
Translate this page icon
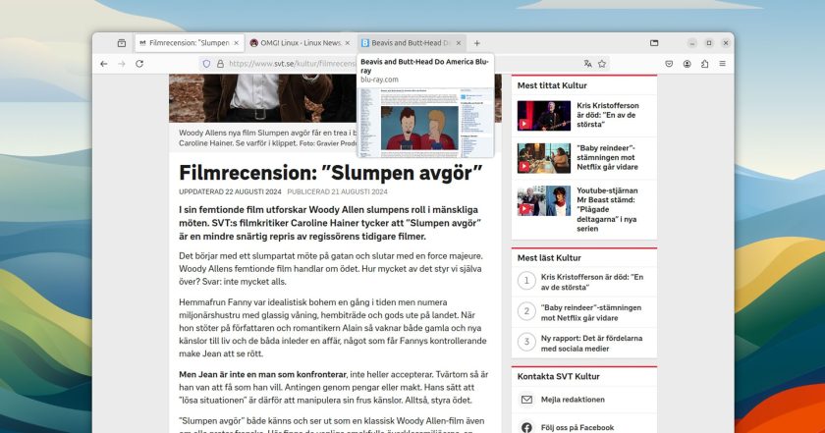[587, 64]
